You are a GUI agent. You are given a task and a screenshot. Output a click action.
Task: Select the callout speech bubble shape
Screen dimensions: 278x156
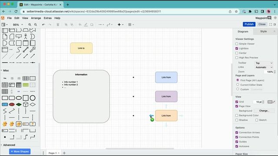[19, 36]
